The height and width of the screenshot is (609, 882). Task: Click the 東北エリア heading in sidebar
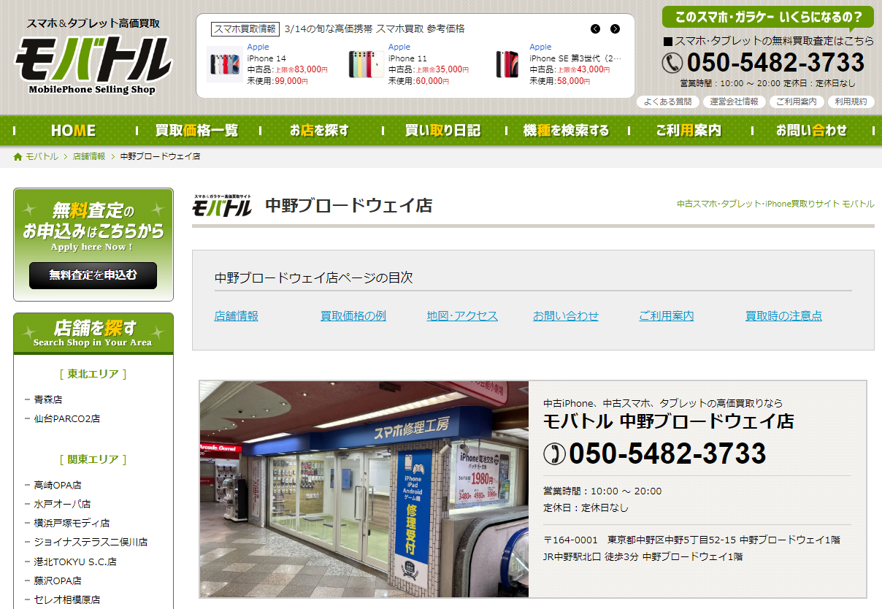click(x=93, y=374)
